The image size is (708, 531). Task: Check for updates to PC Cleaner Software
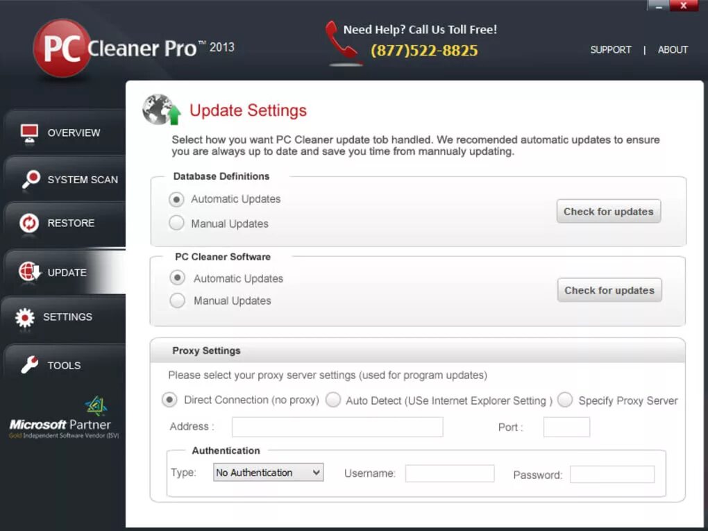point(609,290)
